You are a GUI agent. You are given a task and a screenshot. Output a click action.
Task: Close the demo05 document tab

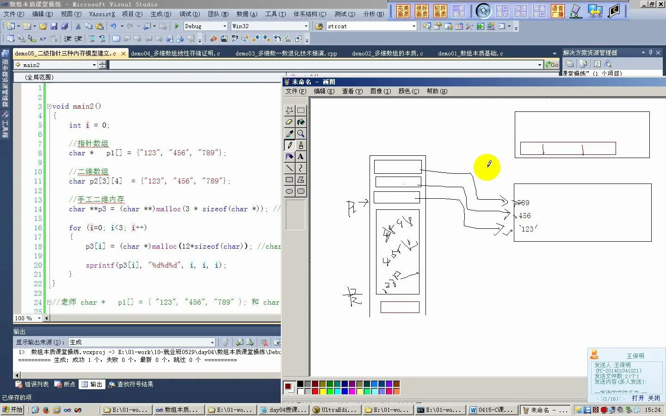(x=123, y=54)
